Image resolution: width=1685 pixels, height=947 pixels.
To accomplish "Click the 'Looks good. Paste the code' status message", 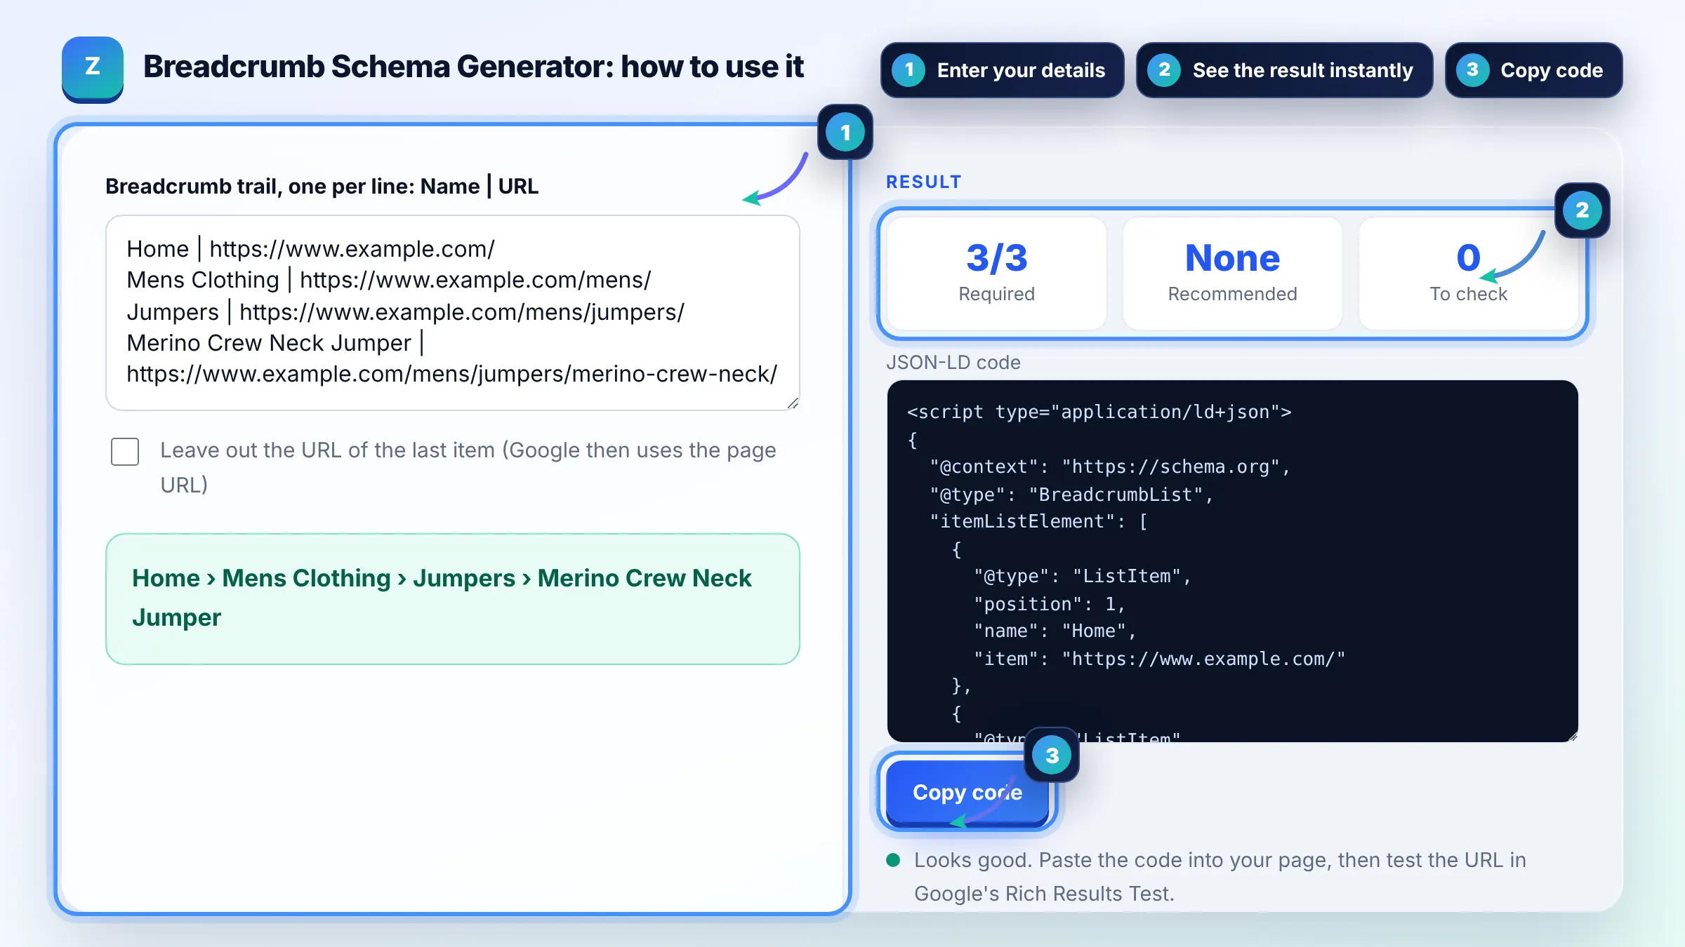I will [x=1220, y=877].
